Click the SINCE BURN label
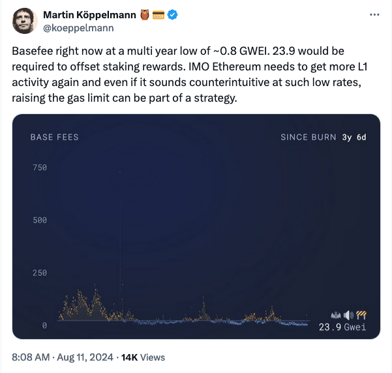The height and width of the screenshot is (373, 392). pyautogui.click(x=308, y=138)
